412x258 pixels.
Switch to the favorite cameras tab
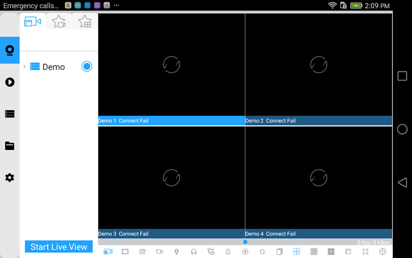pos(59,21)
